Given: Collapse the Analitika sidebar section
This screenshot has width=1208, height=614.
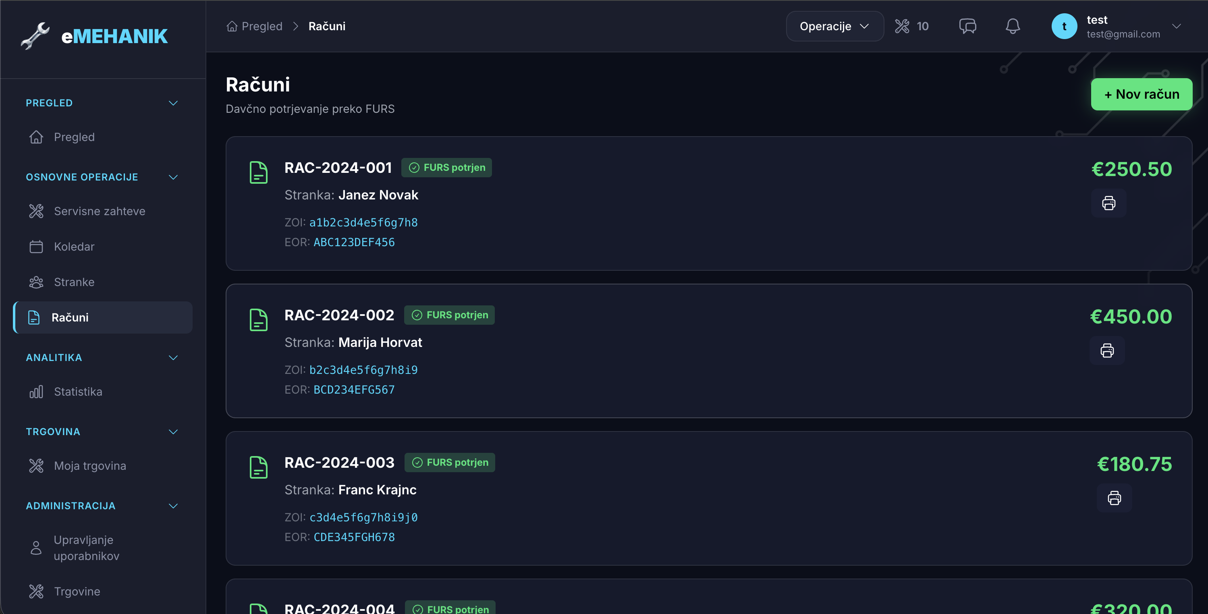Looking at the screenshot, I should [x=173, y=357].
